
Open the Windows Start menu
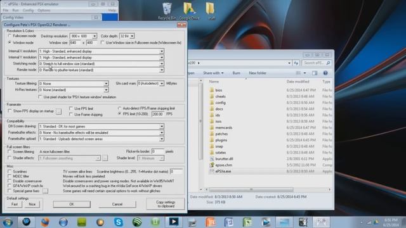click(x=8, y=222)
